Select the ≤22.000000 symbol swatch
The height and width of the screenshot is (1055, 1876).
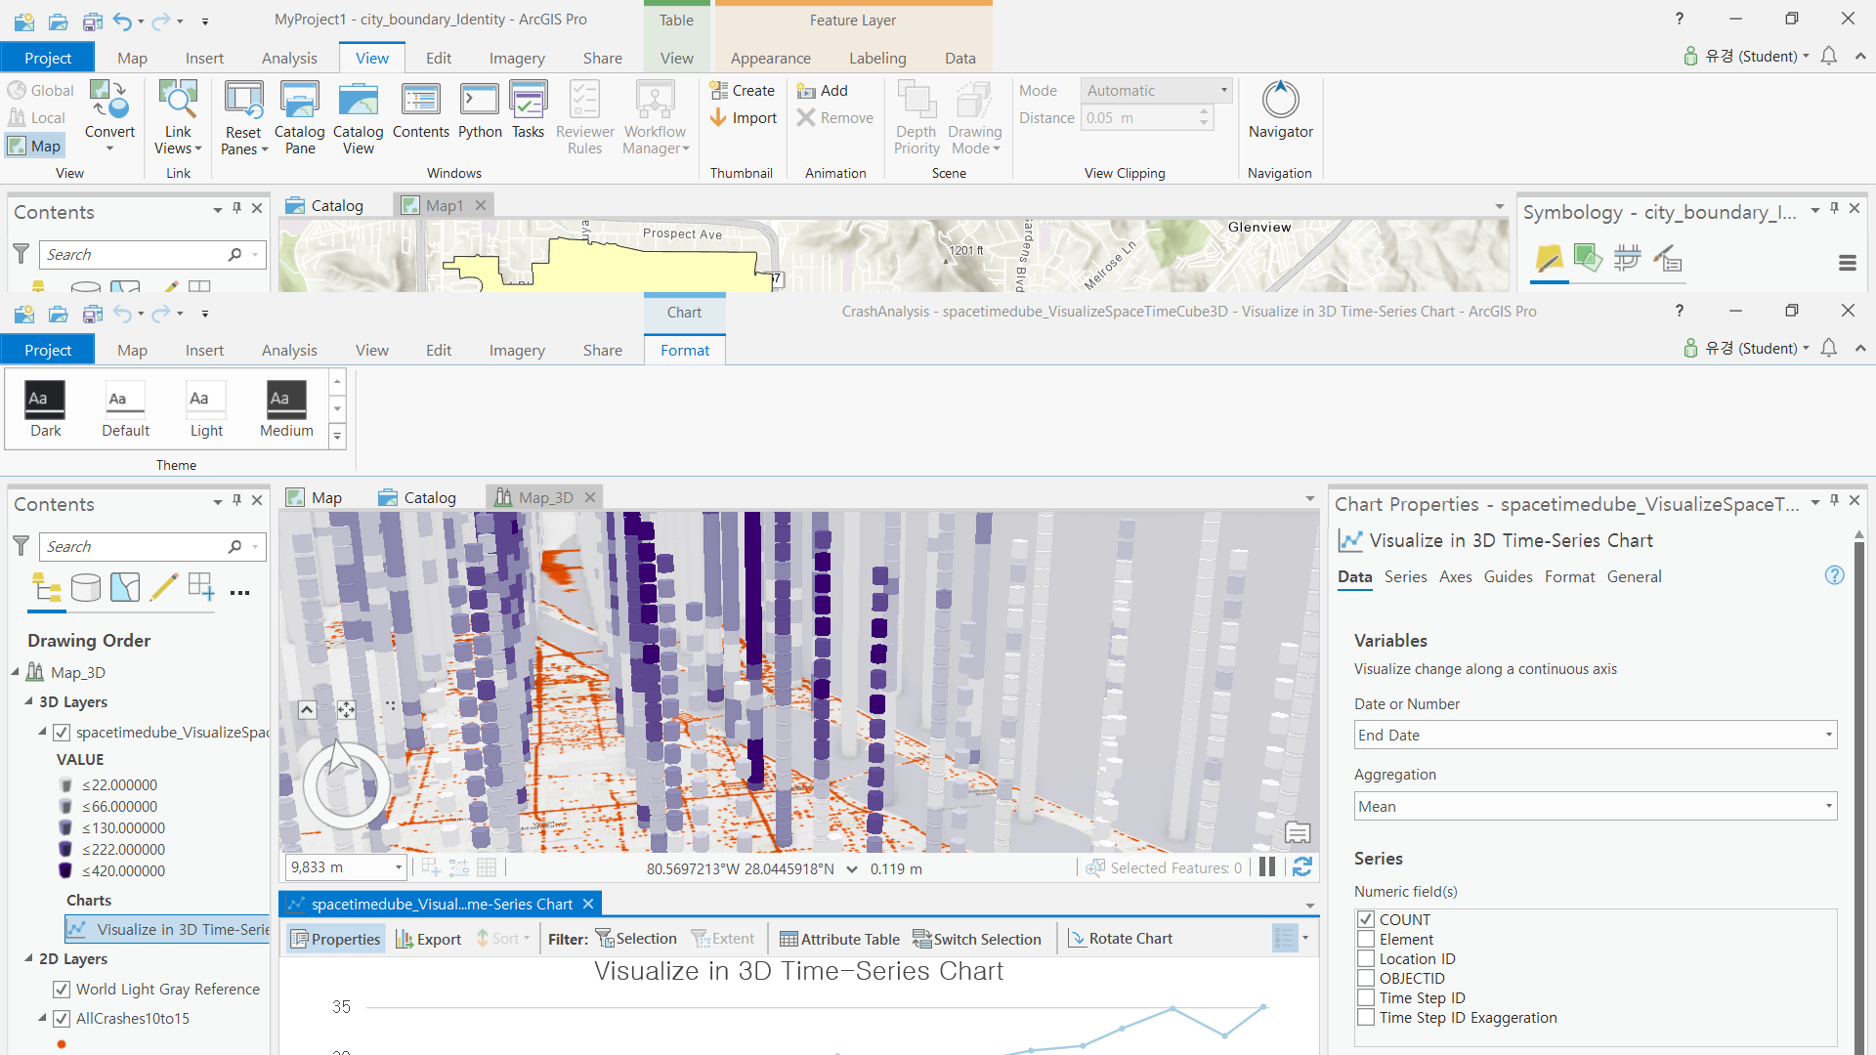[65, 784]
